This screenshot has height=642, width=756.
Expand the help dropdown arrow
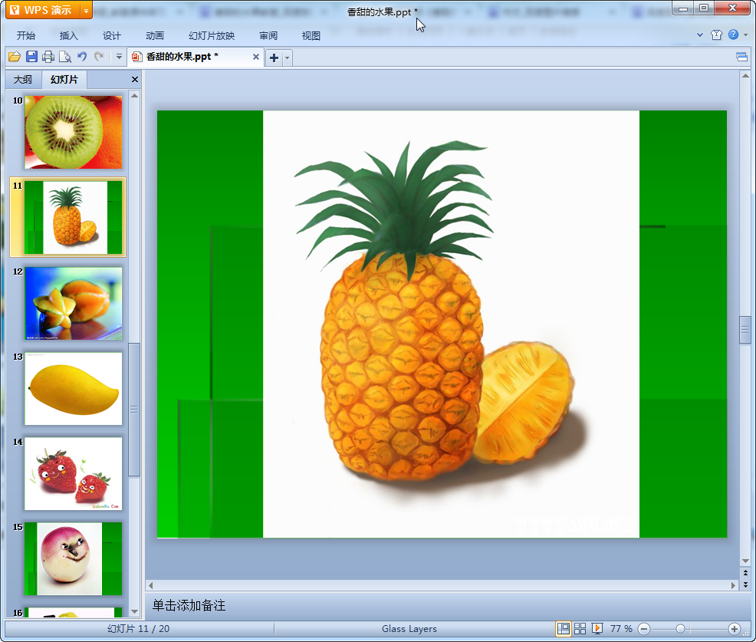pos(745,35)
